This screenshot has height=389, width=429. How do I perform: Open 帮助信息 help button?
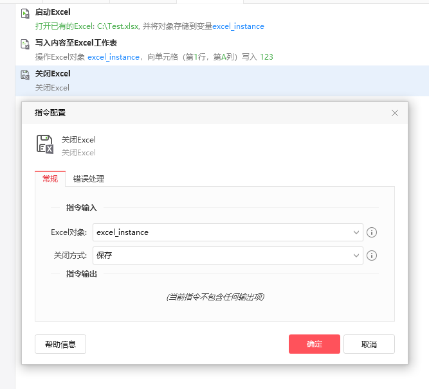click(60, 344)
